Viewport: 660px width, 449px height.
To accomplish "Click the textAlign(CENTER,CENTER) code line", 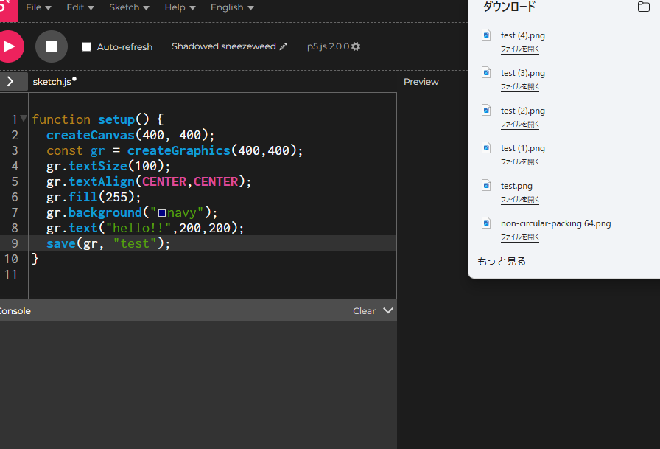I will point(213,181).
